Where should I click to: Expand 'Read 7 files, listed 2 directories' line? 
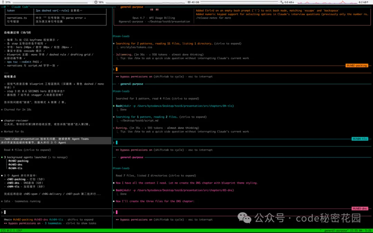[156, 176]
